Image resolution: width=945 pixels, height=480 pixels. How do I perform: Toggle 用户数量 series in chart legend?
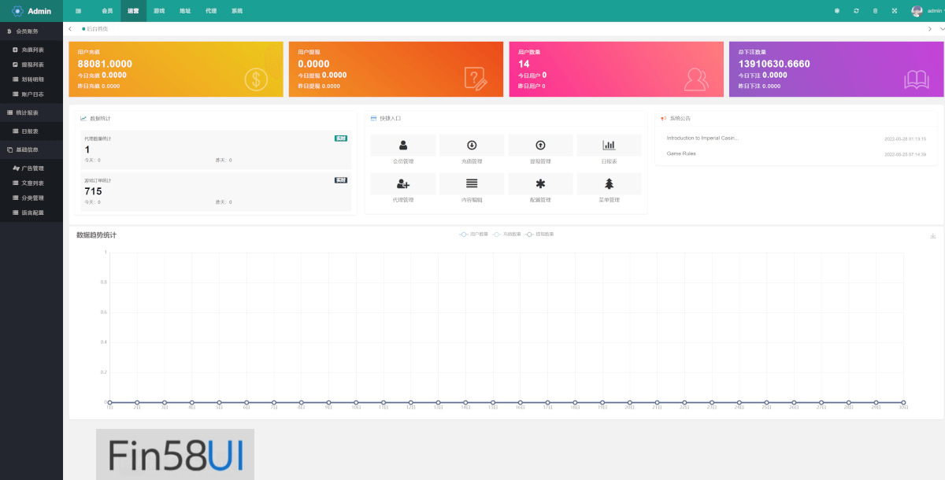coord(474,234)
